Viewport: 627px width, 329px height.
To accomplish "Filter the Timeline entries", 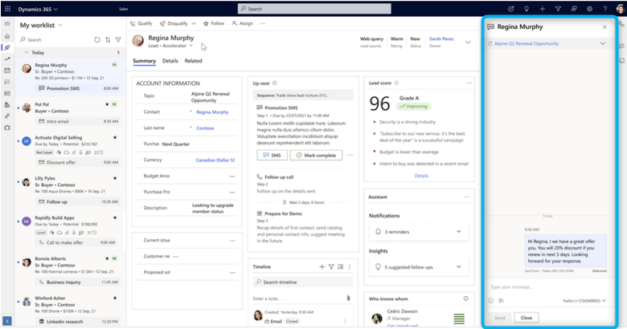I will coord(331,266).
